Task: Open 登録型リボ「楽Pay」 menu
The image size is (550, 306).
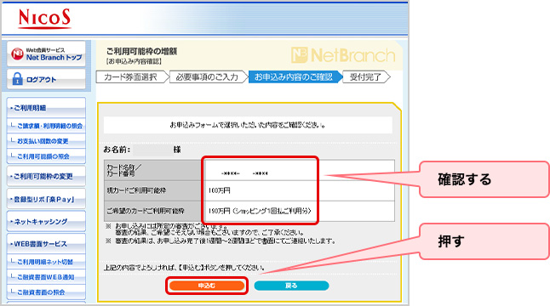Action: 46,199
